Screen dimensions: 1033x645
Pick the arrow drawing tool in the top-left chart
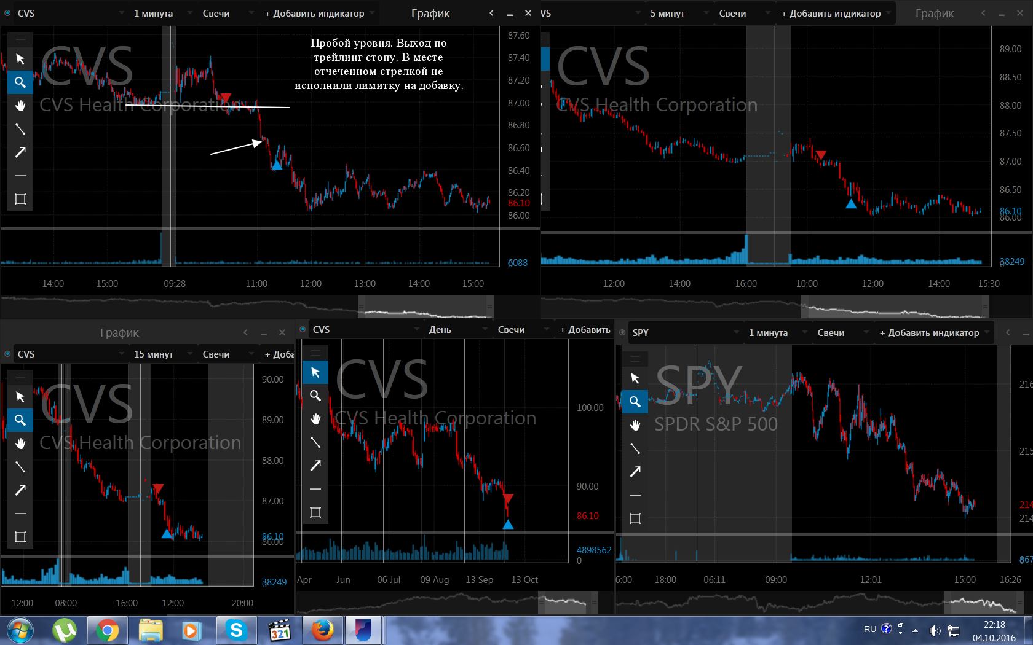(x=20, y=152)
